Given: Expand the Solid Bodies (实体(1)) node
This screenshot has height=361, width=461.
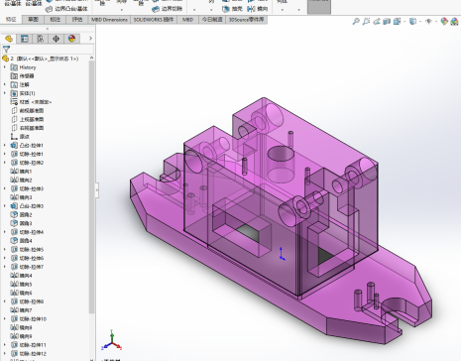Looking at the screenshot, I should pos(5,93).
